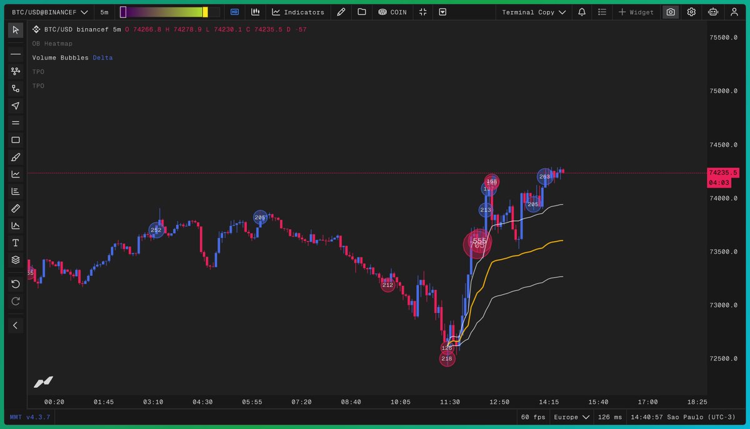Open the folder icon in top toolbar
The height and width of the screenshot is (429, 750).
(x=361, y=12)
